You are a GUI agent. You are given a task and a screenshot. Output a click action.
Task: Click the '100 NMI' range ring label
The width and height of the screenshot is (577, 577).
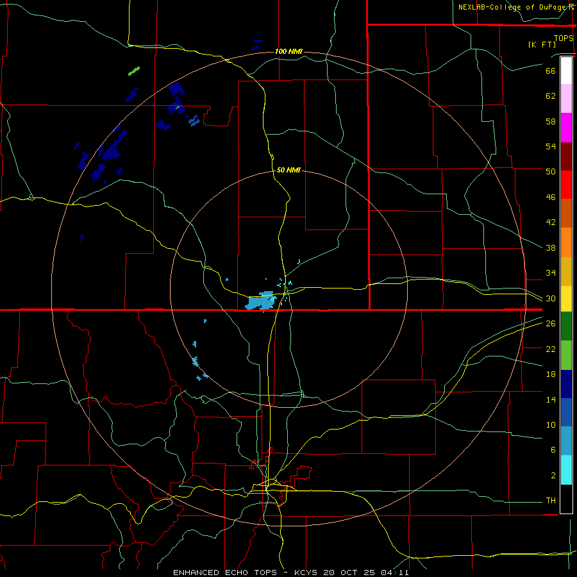click(288, 51)
